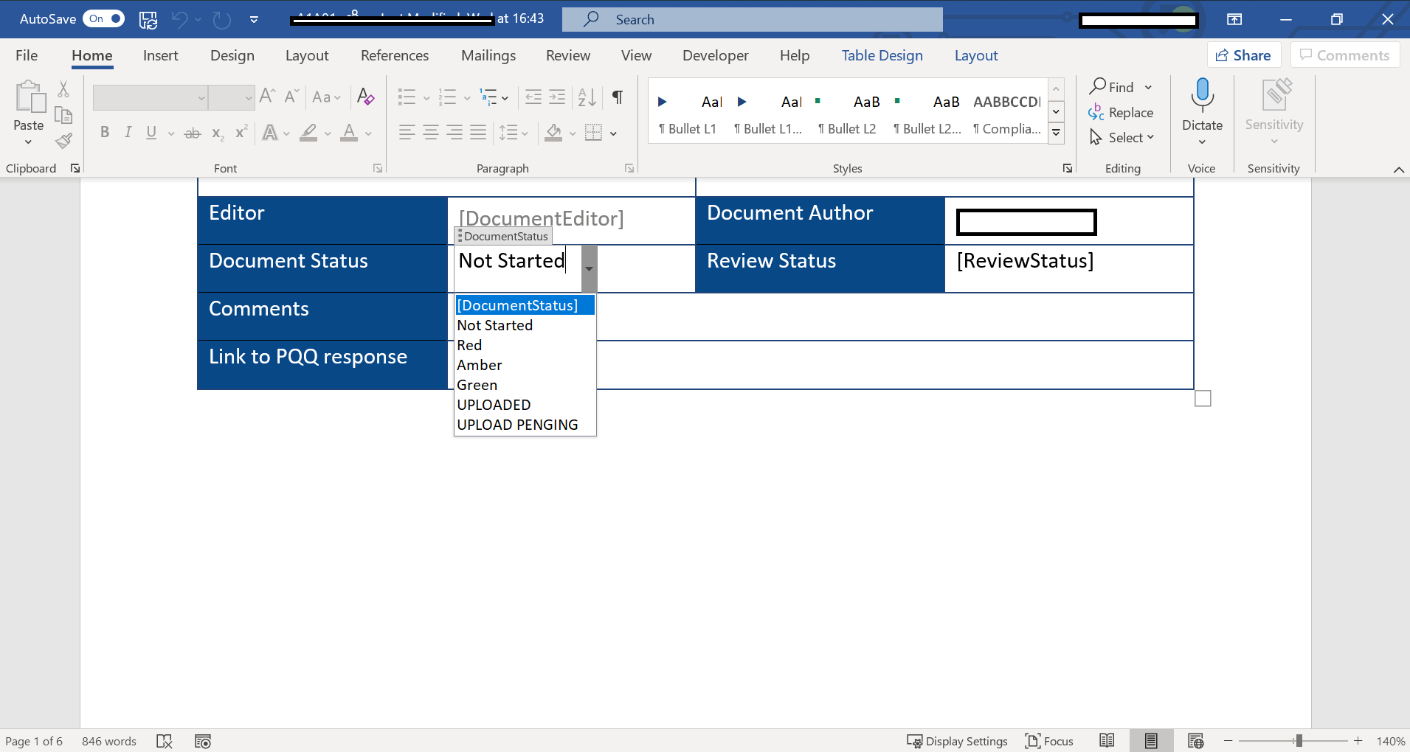
Task: Open the Document Status dropdown arrow
Action: [588, 268]
